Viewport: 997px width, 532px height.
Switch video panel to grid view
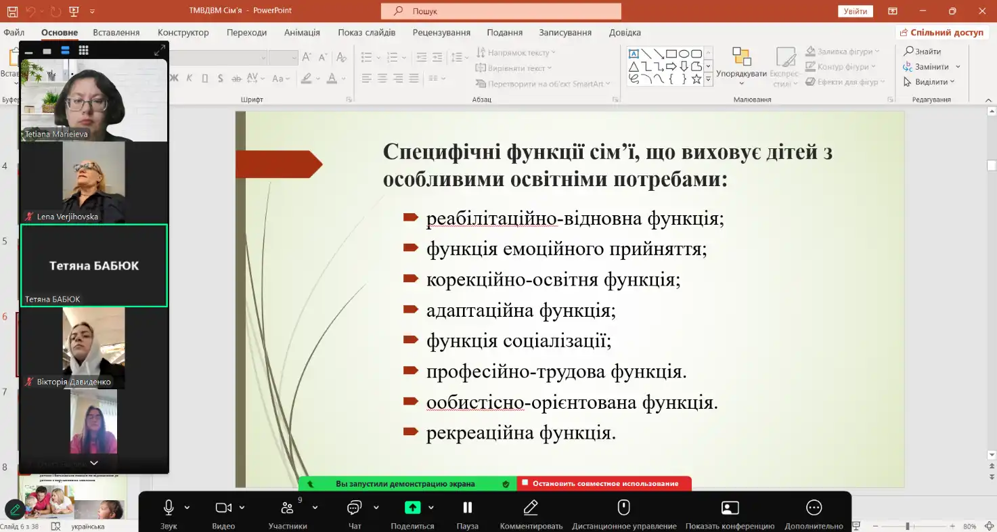coord(83,51)
